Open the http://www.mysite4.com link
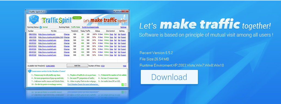Viewport: 281px width, 104px height. tap(47, 46)
